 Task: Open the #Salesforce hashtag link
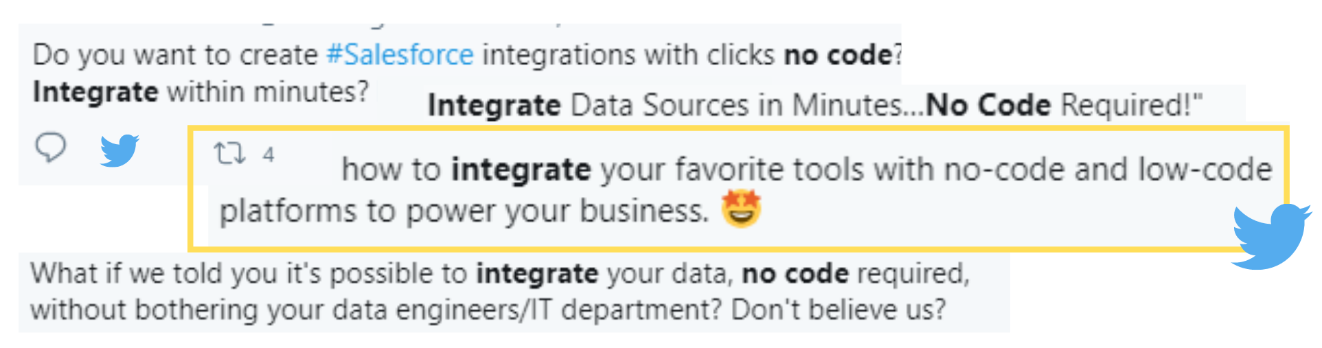(400, 55)
